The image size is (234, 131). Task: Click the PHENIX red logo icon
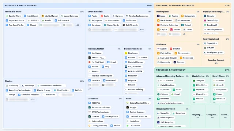tap(171, 49)
